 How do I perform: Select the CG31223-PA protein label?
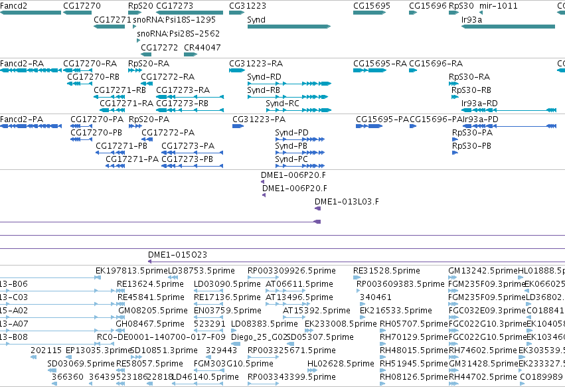259,119
